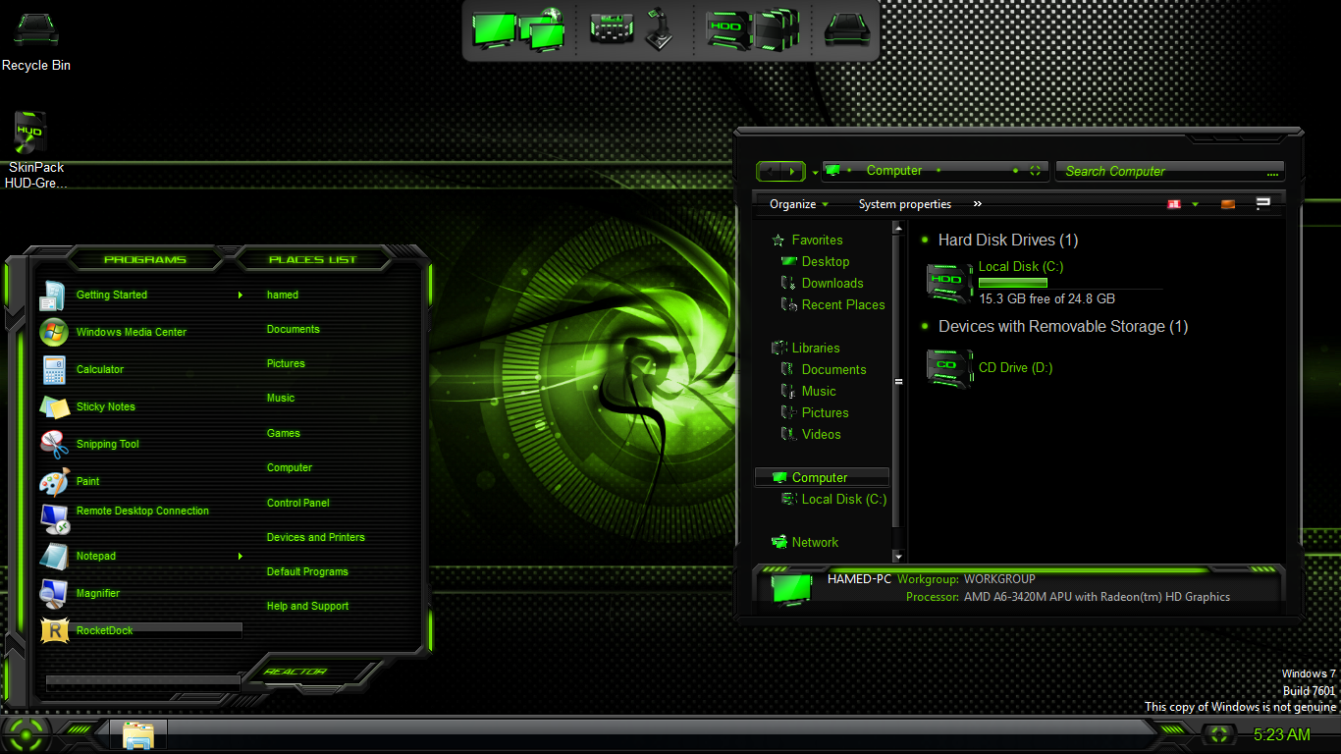Viewport: 1341px width, 754px height.
Task: Open the recycle bin icon in the dock
Action: (845, 29)
